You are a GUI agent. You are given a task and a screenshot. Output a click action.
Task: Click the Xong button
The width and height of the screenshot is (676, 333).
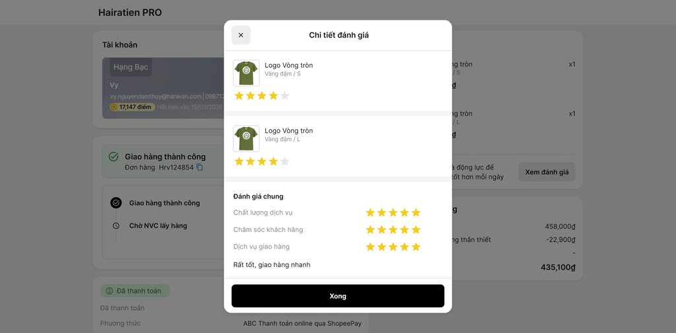click(x=338, y=296)
